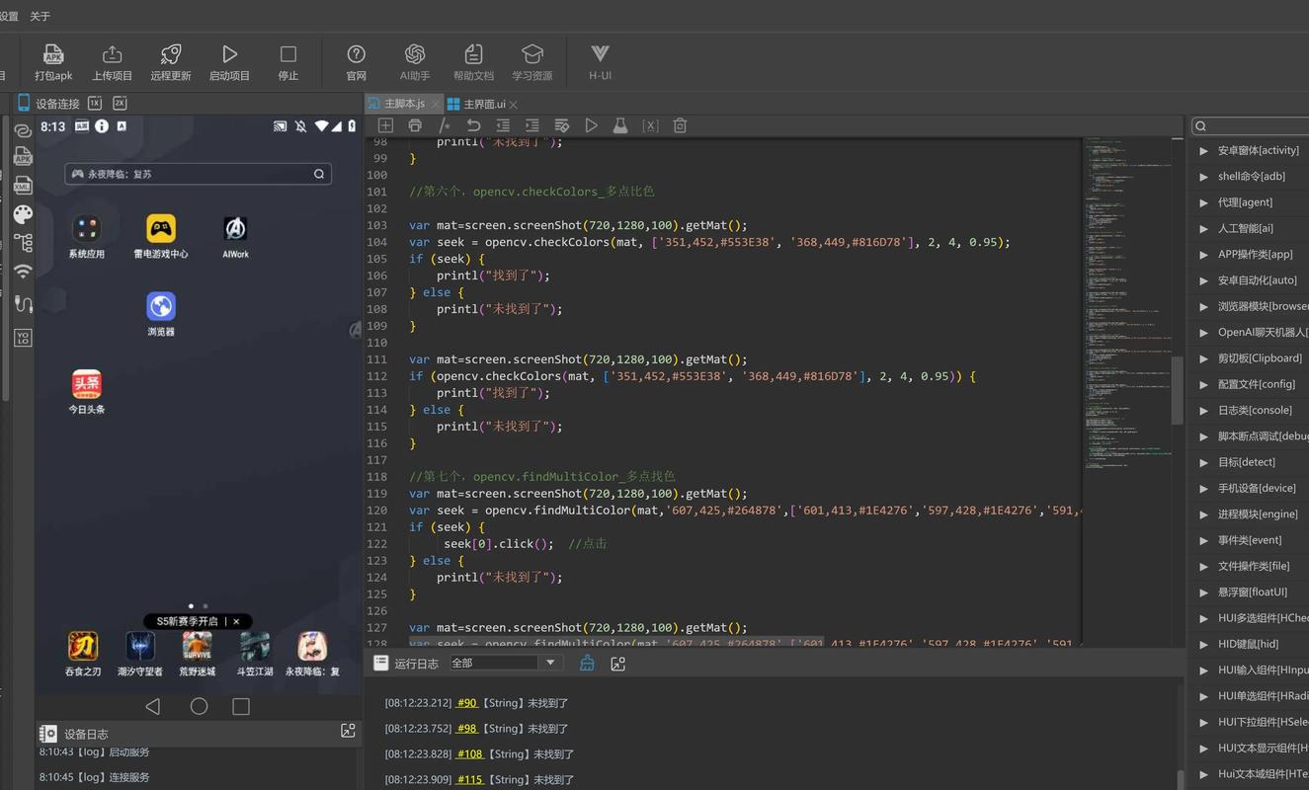The height and width of the screenshot is (790, 1309).
Task: Open the WiFi connection icon in left sidebar
Action: tap(22, 272)
